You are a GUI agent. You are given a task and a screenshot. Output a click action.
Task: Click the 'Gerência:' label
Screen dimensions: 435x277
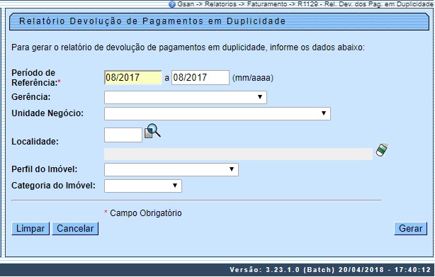30,97
